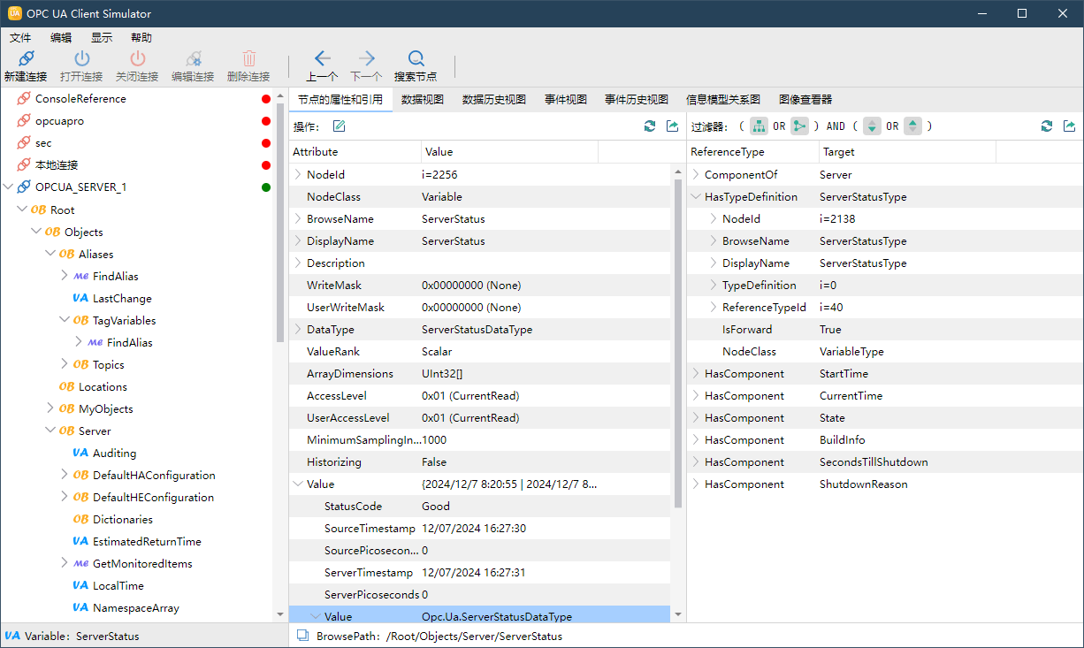Screen dimensions: 1084x648
Task: Toggle the non-hierarchical reference filter button
Action: 799,126
